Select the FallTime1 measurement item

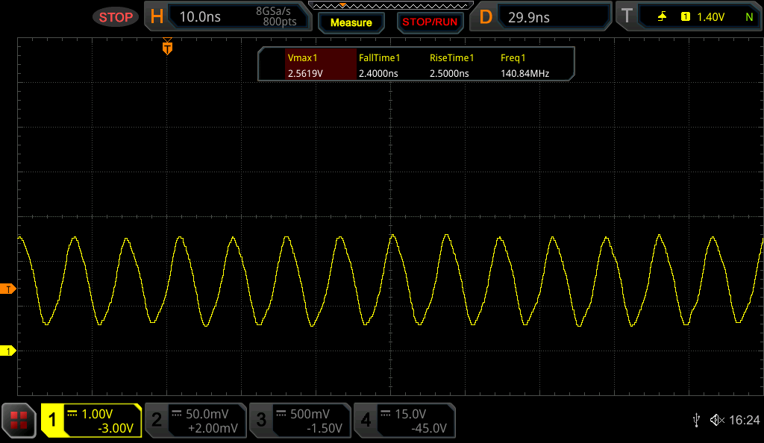pyautogui.click(x=379, y=58)
